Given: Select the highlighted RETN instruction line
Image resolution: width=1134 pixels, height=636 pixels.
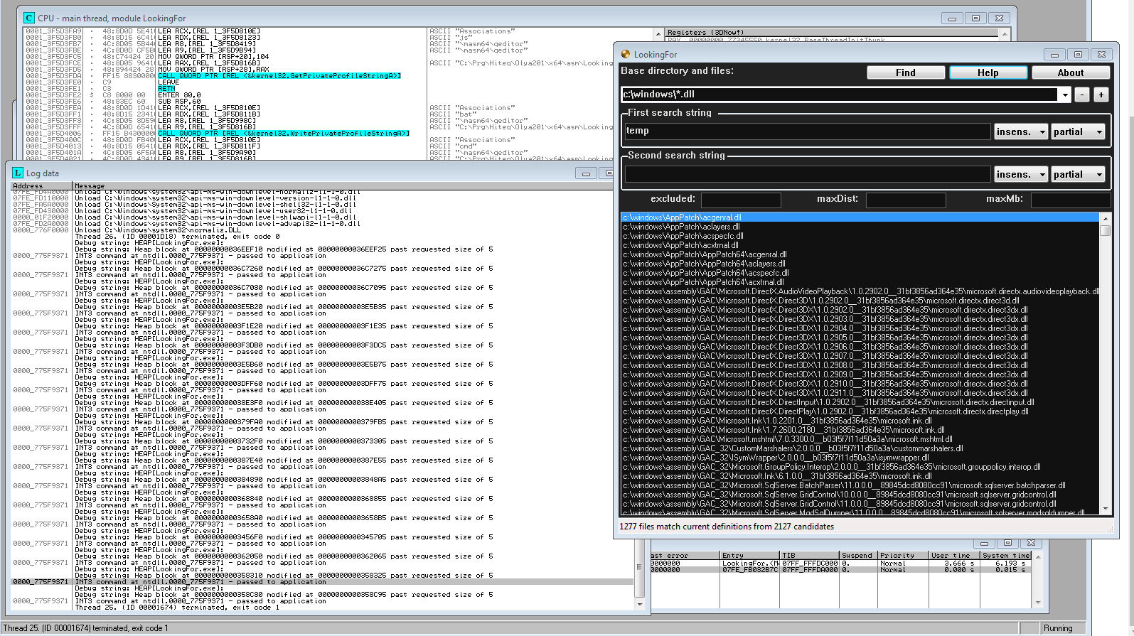Looking at the screenshot, I should (x=166, y=89).
